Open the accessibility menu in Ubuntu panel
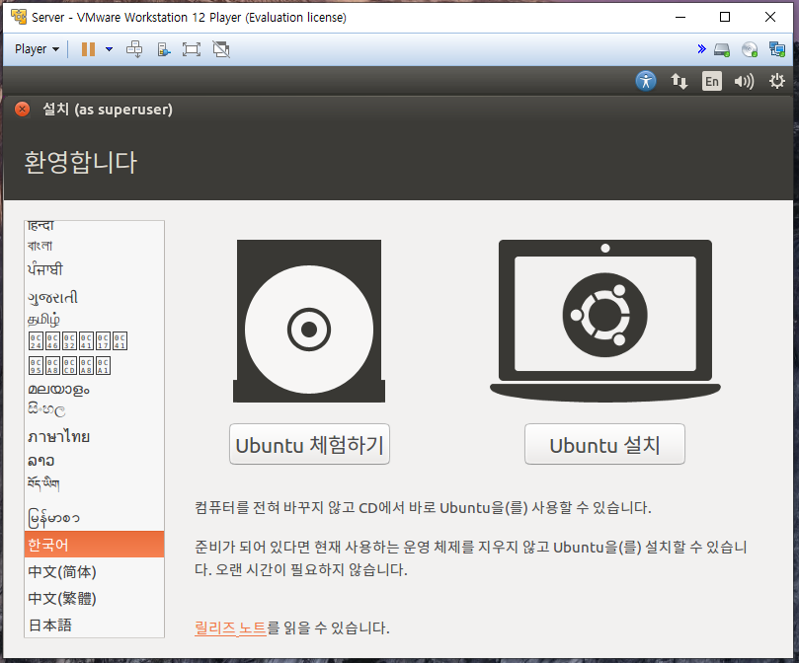Image resolution: width=799 pixels, height=663 pixels. point(646,81)
